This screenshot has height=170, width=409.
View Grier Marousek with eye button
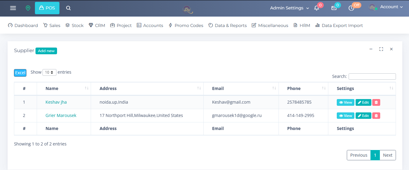click(346, 116)
